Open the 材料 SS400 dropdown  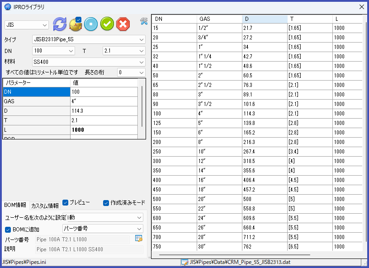coord(89,62)
